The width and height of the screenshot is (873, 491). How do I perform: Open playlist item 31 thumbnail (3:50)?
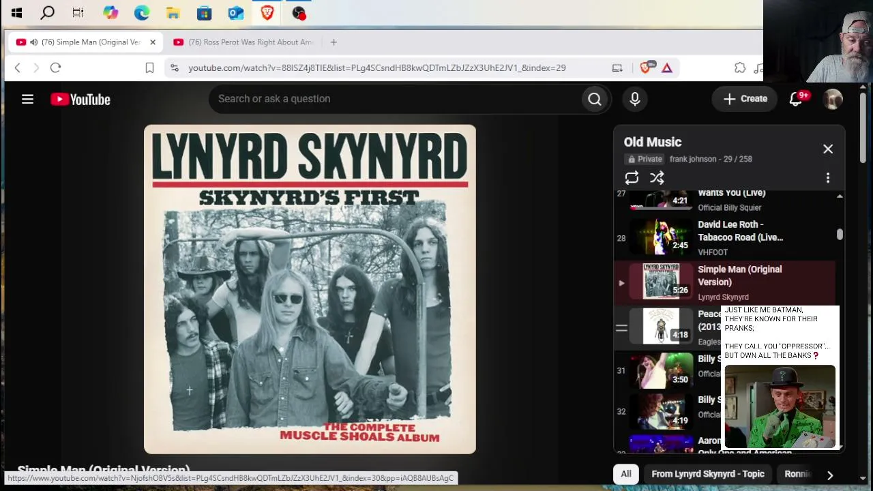661,371
